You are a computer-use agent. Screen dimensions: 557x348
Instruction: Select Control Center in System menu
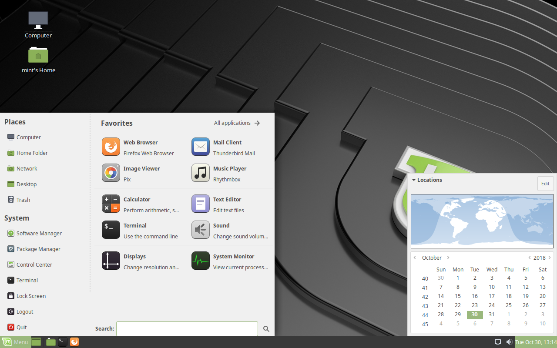coord(34,265)
